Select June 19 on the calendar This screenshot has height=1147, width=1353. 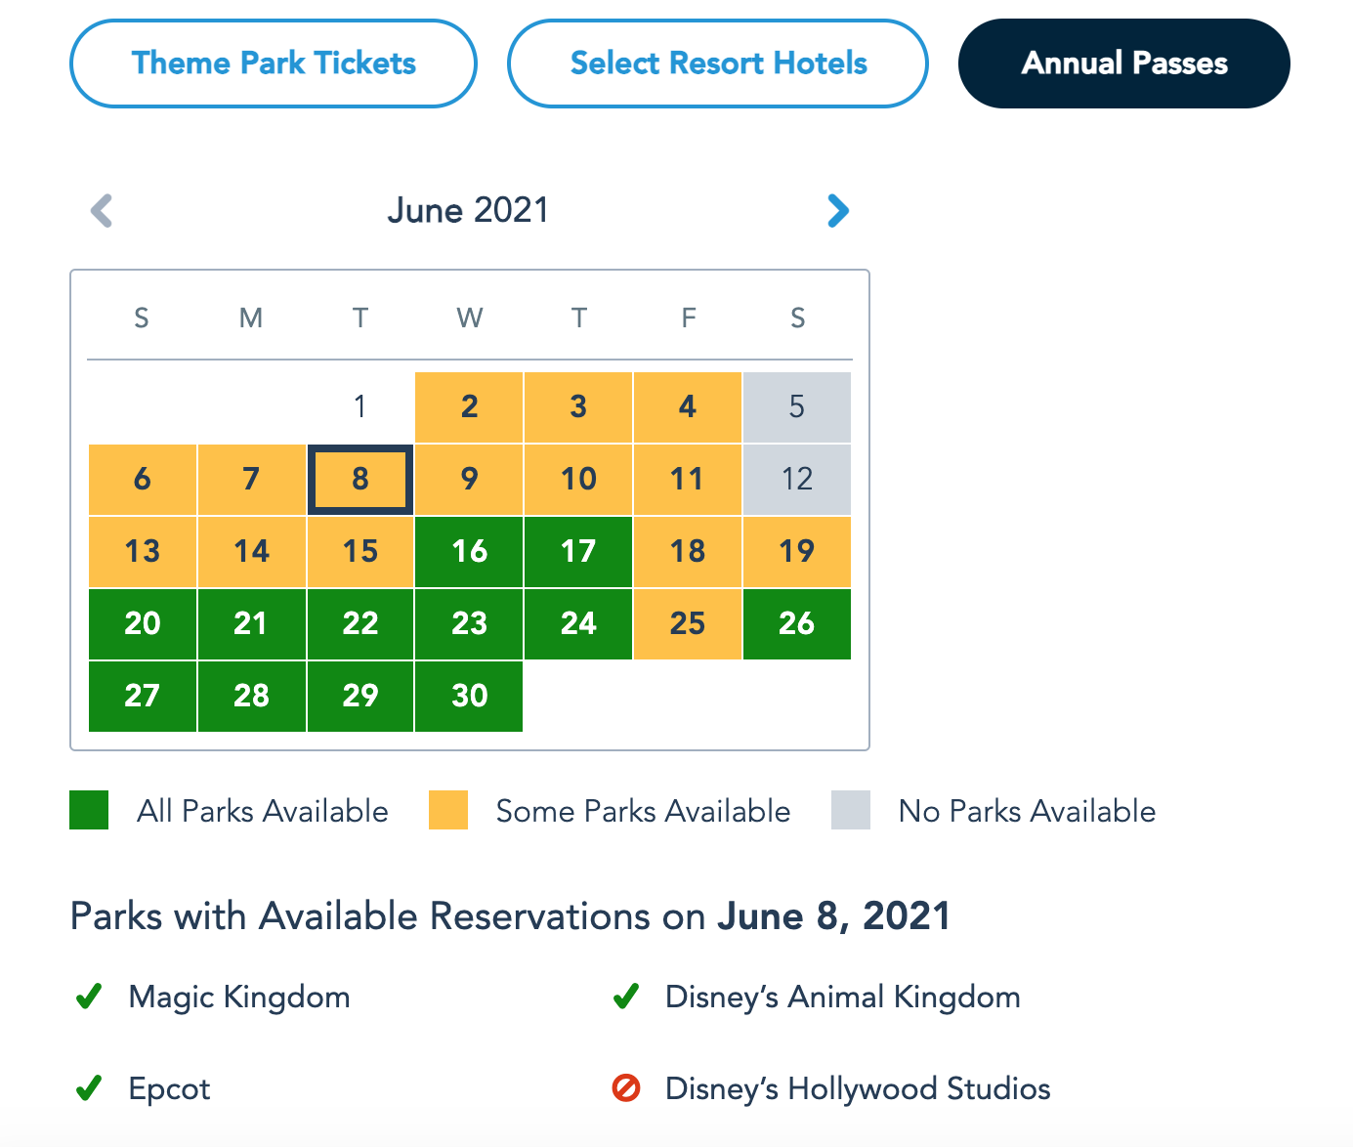tap(797, 551)
